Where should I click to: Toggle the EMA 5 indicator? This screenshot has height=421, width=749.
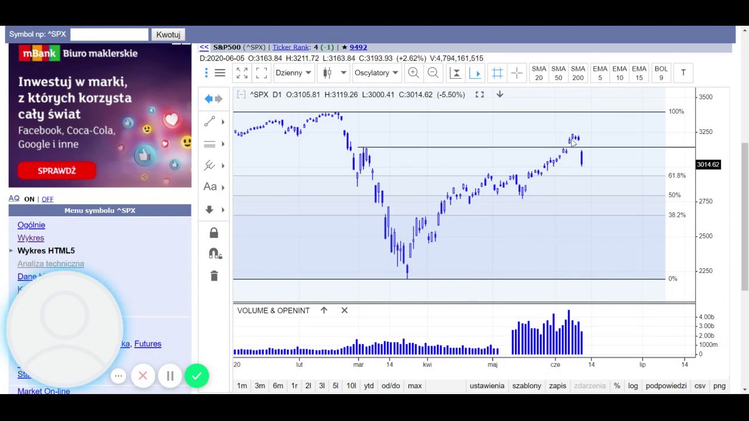click(x=600, y=73)
